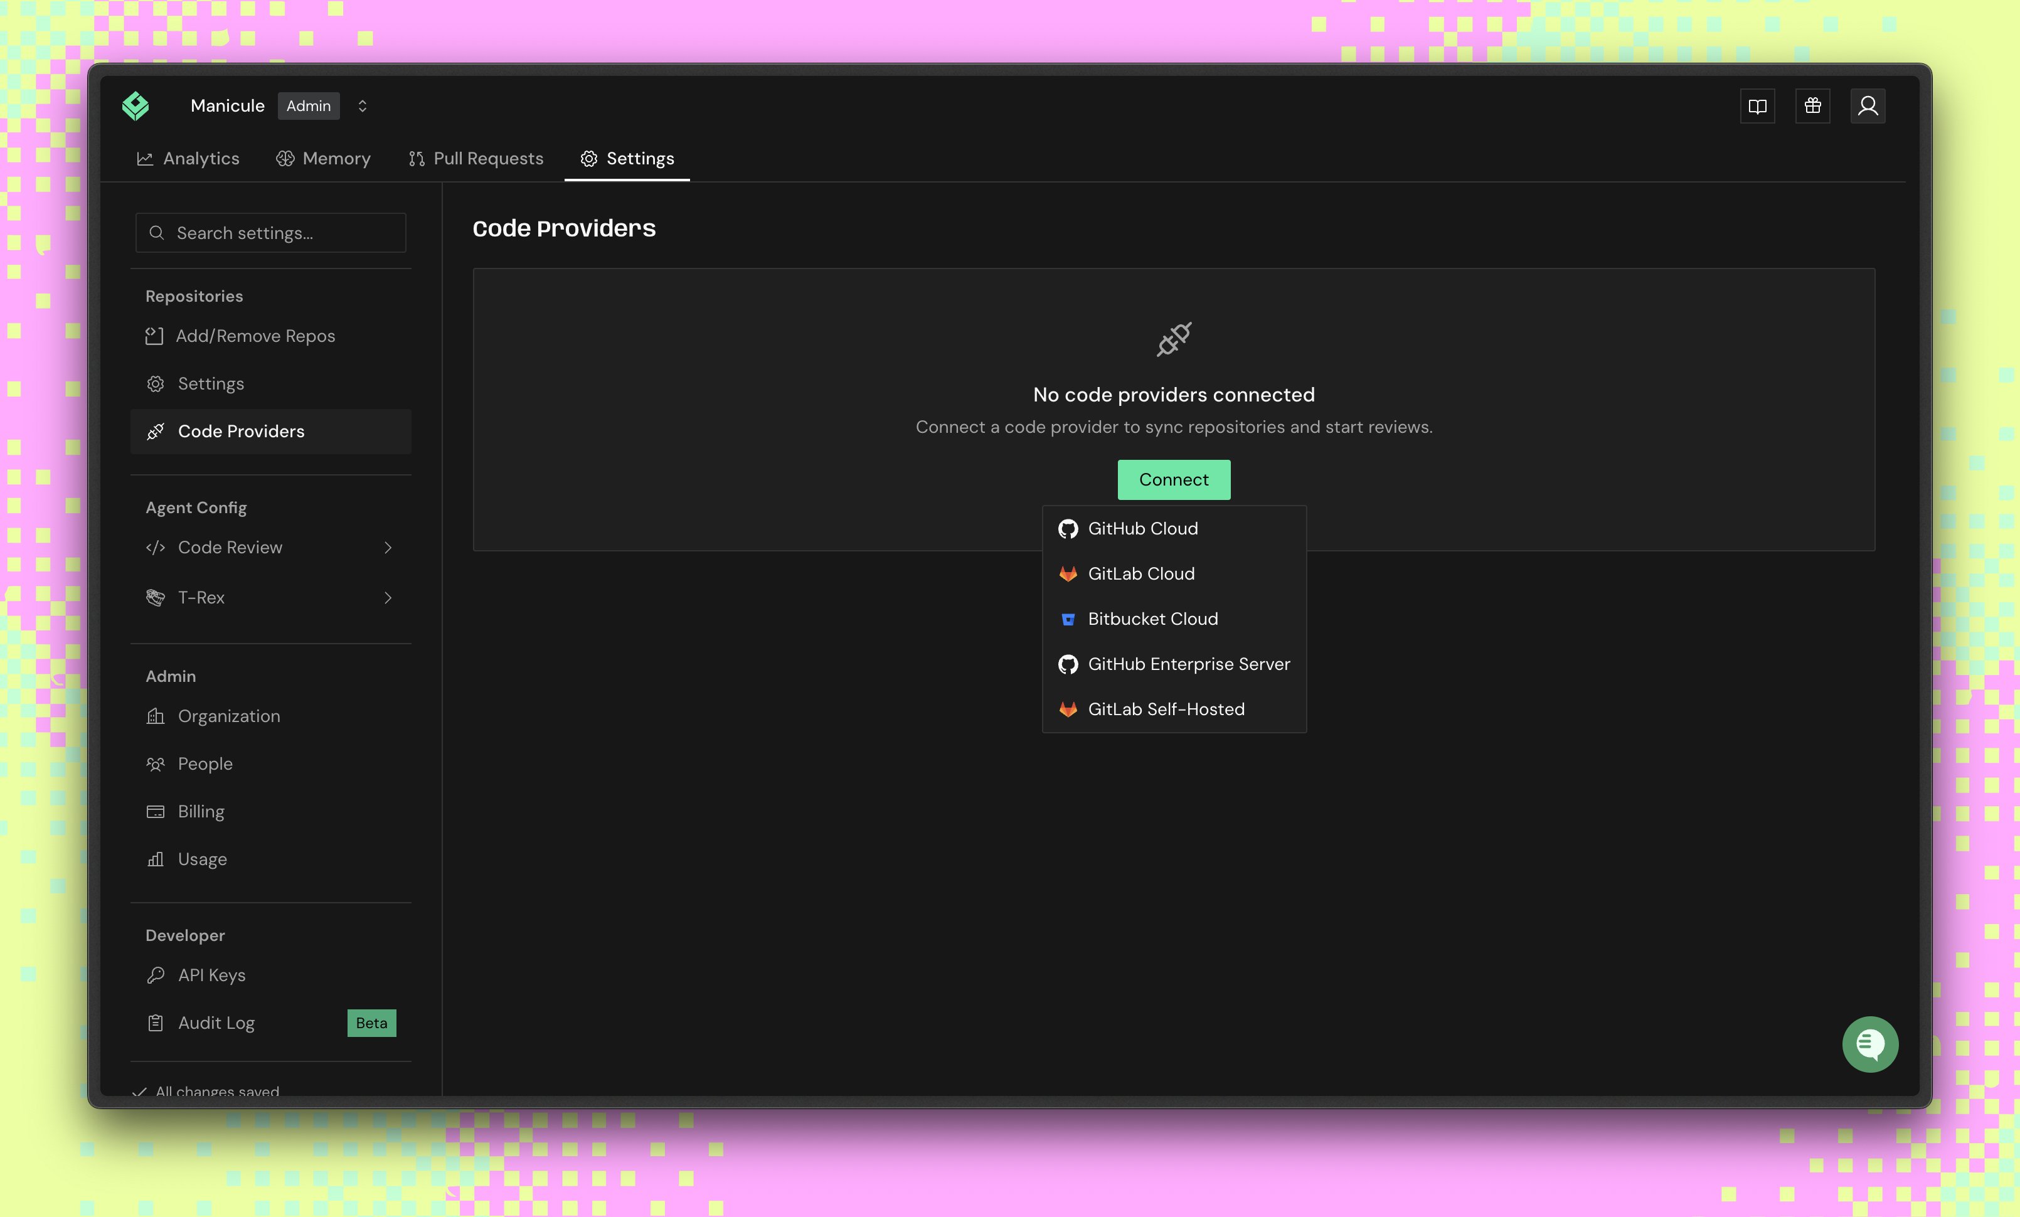
Task: Choose GitLab Cloud from the menu
Action: (1174, 573)
